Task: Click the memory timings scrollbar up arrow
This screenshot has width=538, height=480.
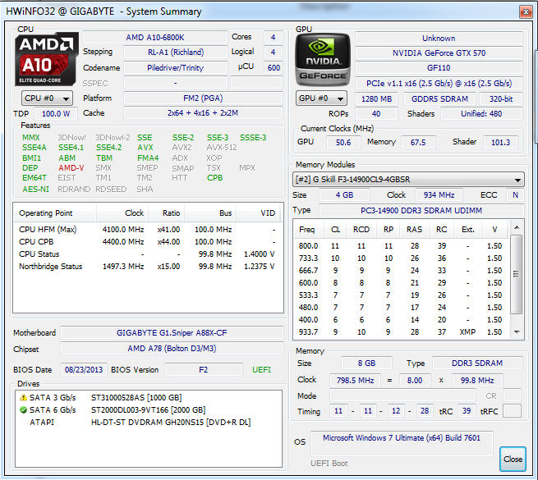Action: (517, 227)
